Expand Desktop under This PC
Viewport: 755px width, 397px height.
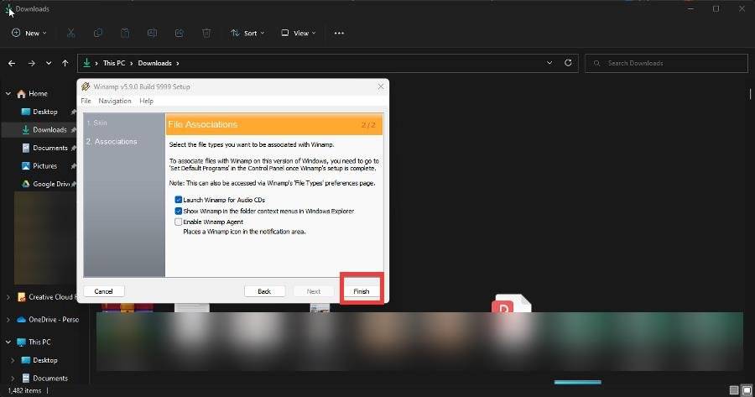click(x=13, y=360)
